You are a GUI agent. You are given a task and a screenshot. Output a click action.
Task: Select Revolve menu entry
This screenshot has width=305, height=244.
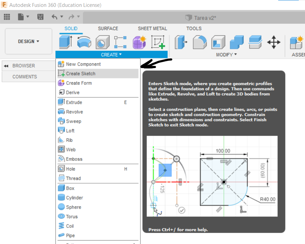(x=98, y=112)
